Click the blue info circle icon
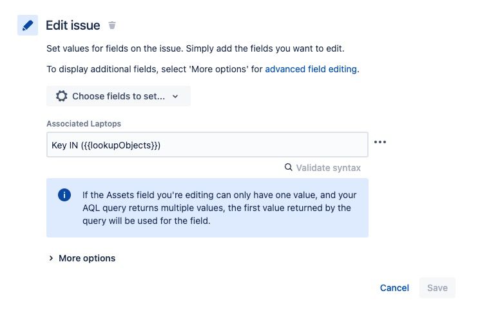489x333 pixels. tap(64, 195)
